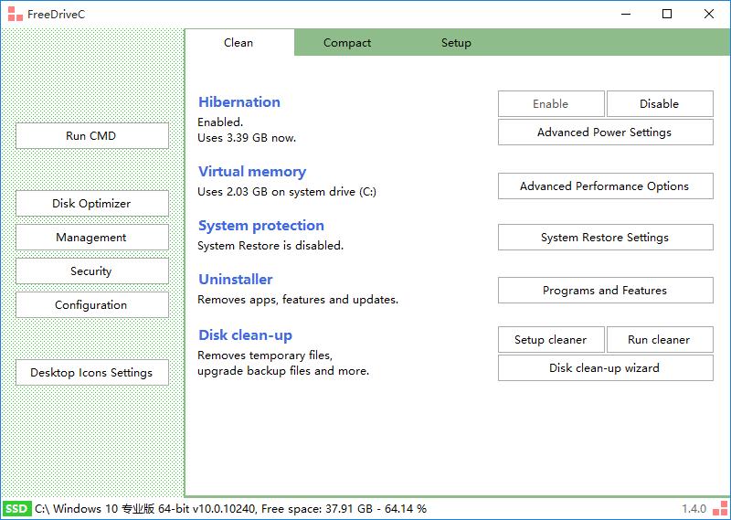Screen dimensions: 731x520
Task: Switch to the Clean tab
Action: pos(239,42)
